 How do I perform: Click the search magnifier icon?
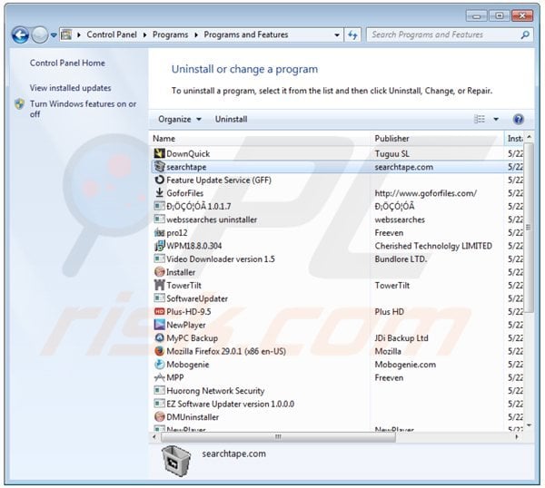point(525,34)
